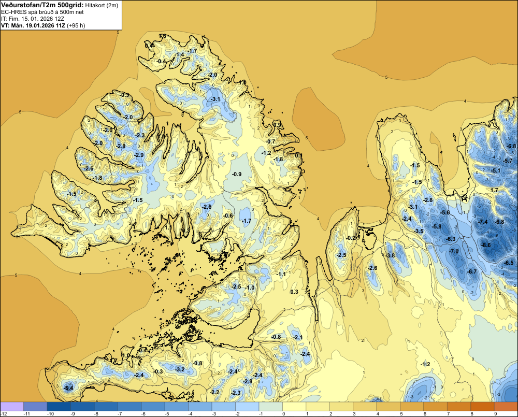Click the scale swatch between 3 and 4
Screen dimensions: 518x417
coord(365,407)
